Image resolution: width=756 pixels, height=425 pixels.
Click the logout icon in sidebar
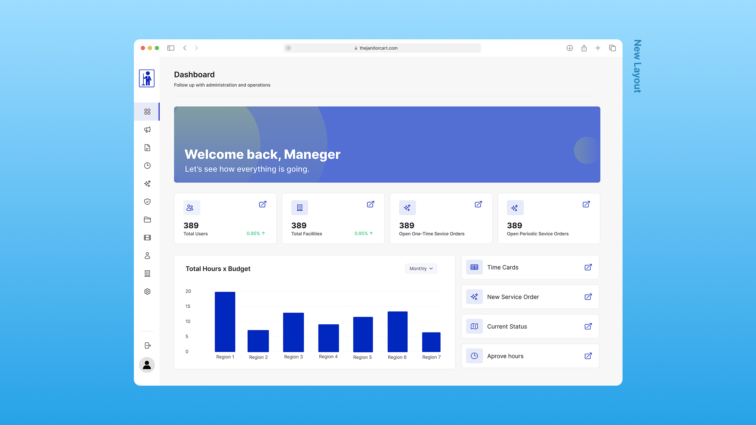pyautogui.click(x=147, y=346)
